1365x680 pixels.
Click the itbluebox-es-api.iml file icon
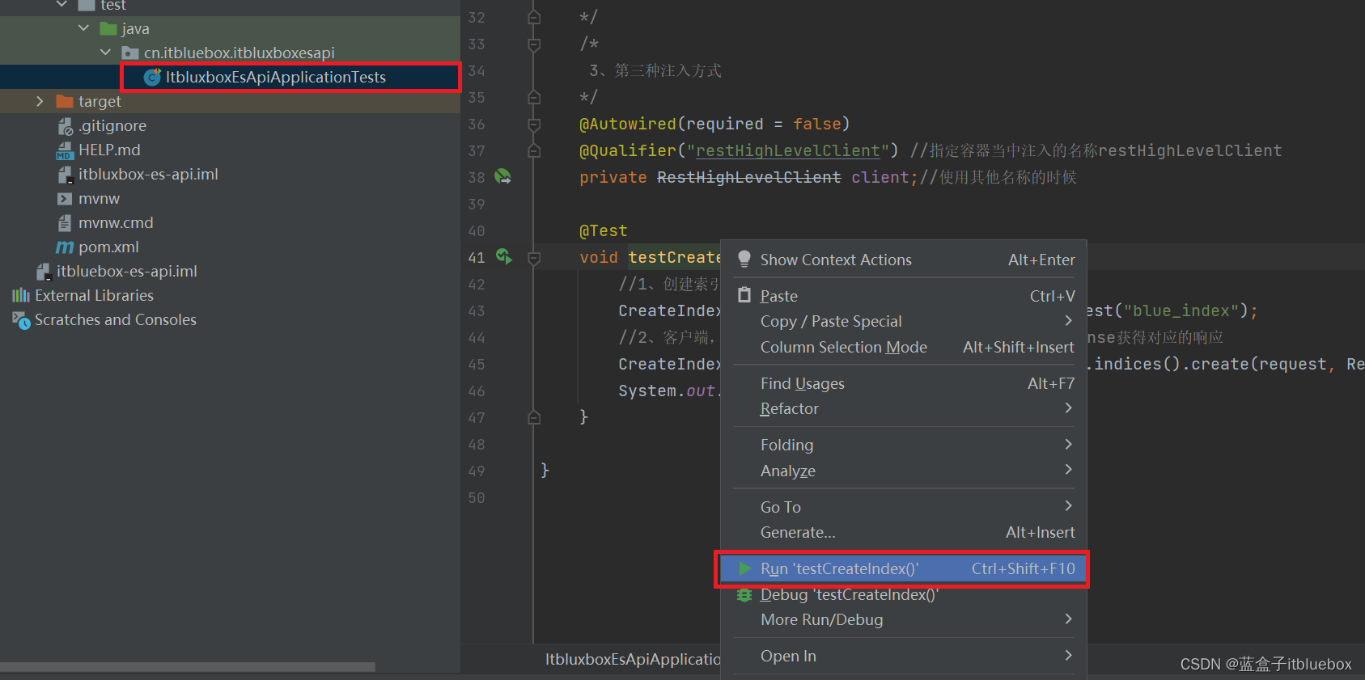pyautogui.click(x=44, y=272)
